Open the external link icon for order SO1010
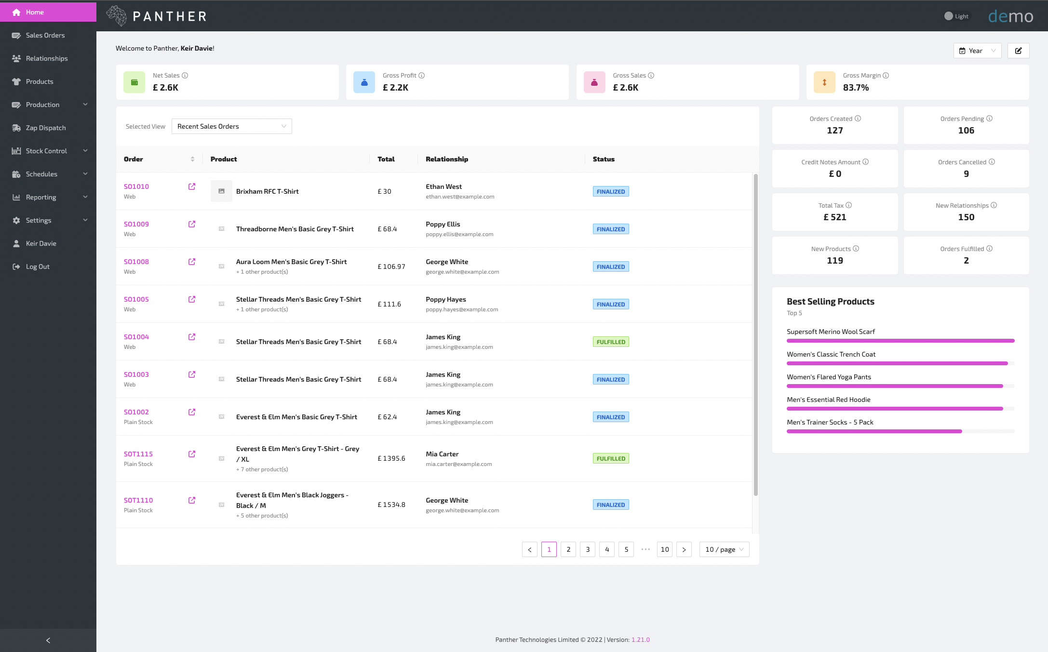Viewport: 1048px width, 652px height. click(192, 186)
